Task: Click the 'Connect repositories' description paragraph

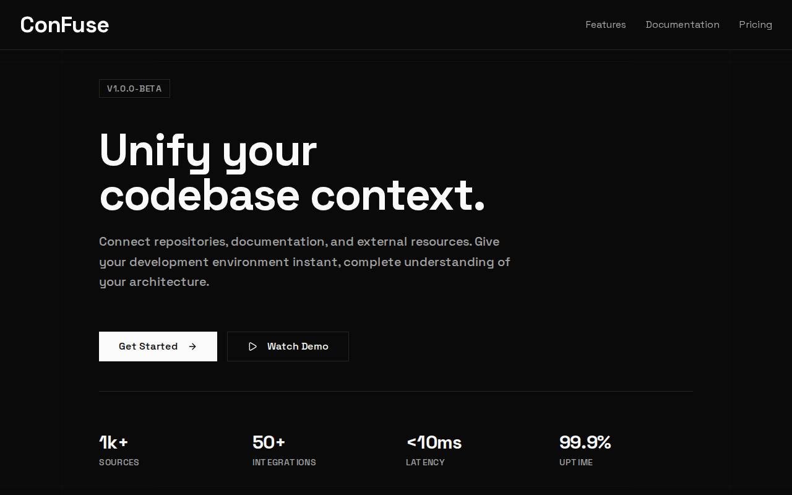Action: point(304,262)
